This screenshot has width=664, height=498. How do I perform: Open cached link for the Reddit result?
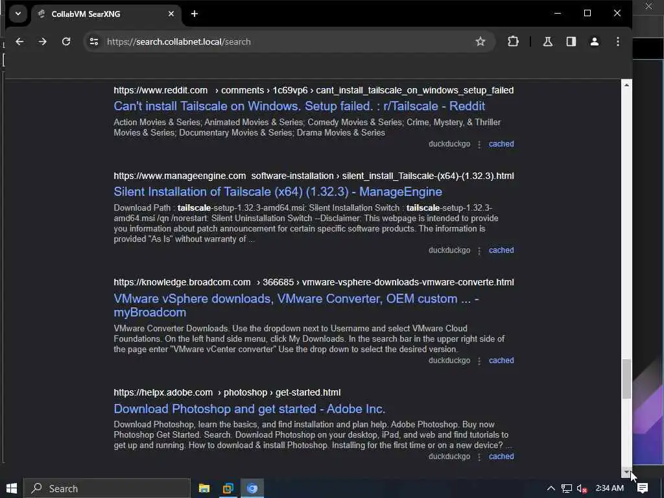click(501, 144)
